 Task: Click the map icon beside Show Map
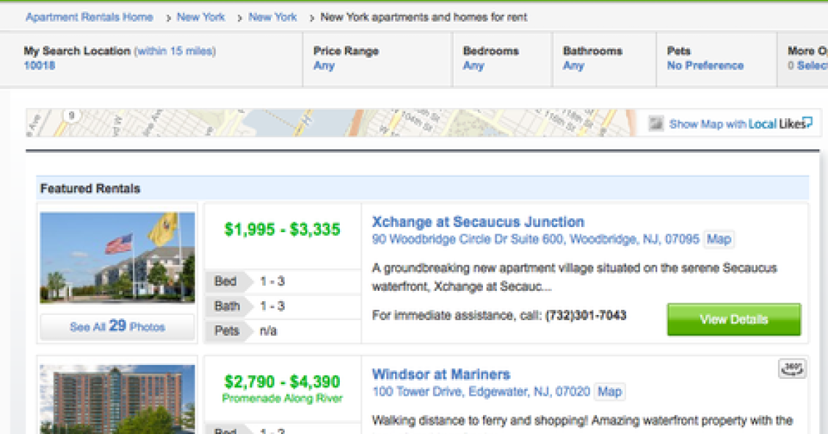(x=655, y=123)
